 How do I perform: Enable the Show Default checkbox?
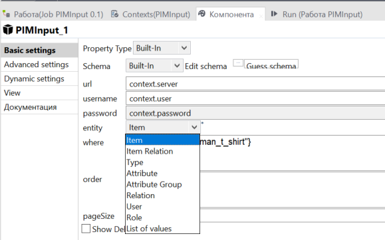pos(86,229)
